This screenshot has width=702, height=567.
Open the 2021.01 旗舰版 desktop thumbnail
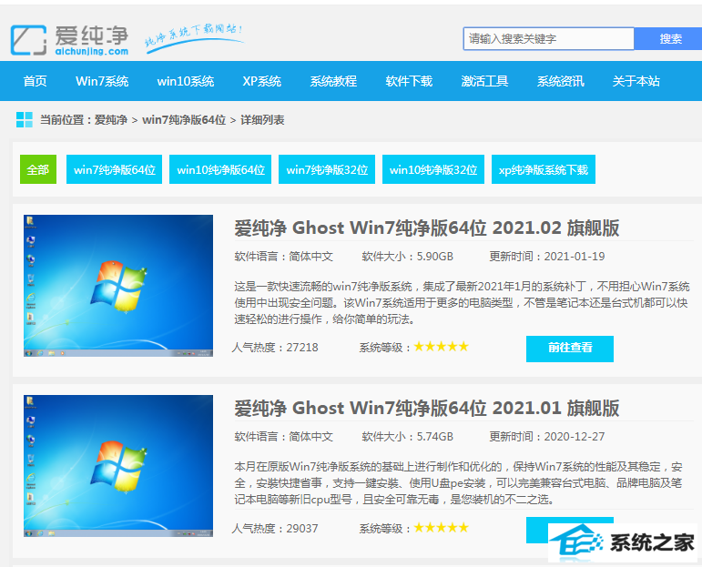click(118, 465)
